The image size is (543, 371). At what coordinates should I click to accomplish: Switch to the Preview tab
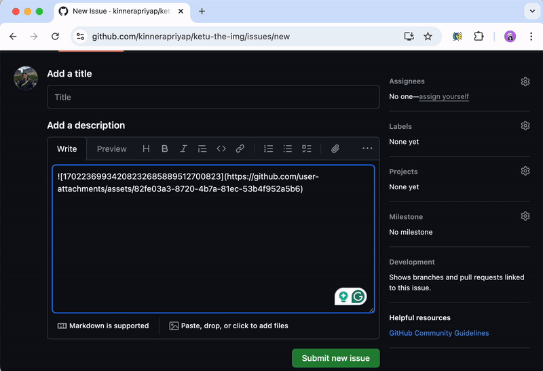pyautogui.click(x=111, y=149)
